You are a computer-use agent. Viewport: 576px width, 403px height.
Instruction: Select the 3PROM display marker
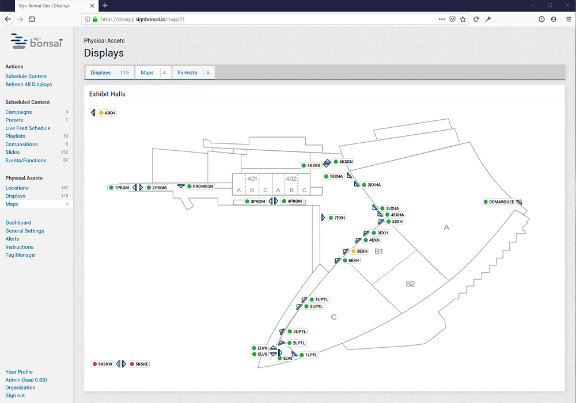255,201
